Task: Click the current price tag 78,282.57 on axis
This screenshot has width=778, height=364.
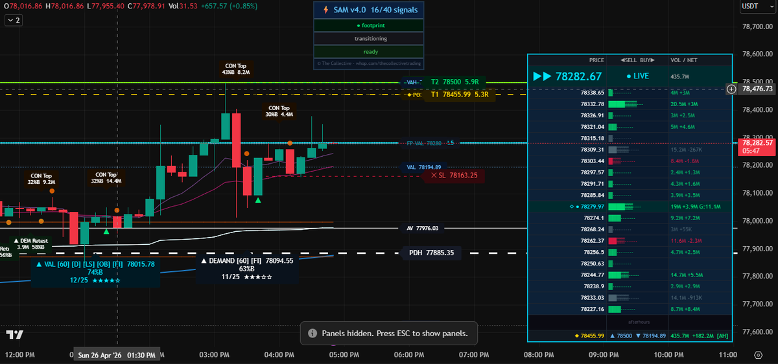Action: (756, 146)
